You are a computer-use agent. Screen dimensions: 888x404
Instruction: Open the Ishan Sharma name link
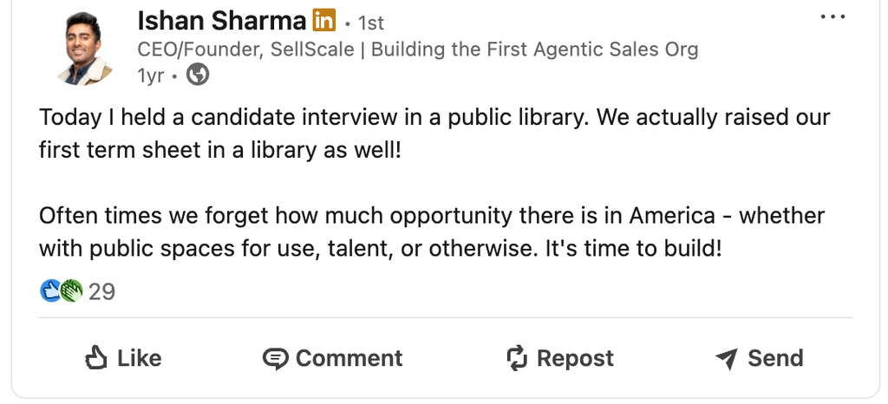pos(222,20)
